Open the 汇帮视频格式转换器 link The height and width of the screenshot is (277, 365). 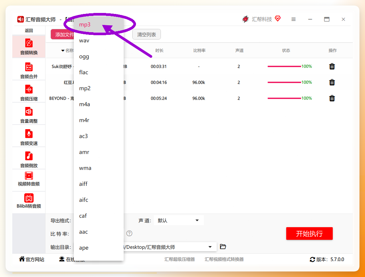pos(224,259)
